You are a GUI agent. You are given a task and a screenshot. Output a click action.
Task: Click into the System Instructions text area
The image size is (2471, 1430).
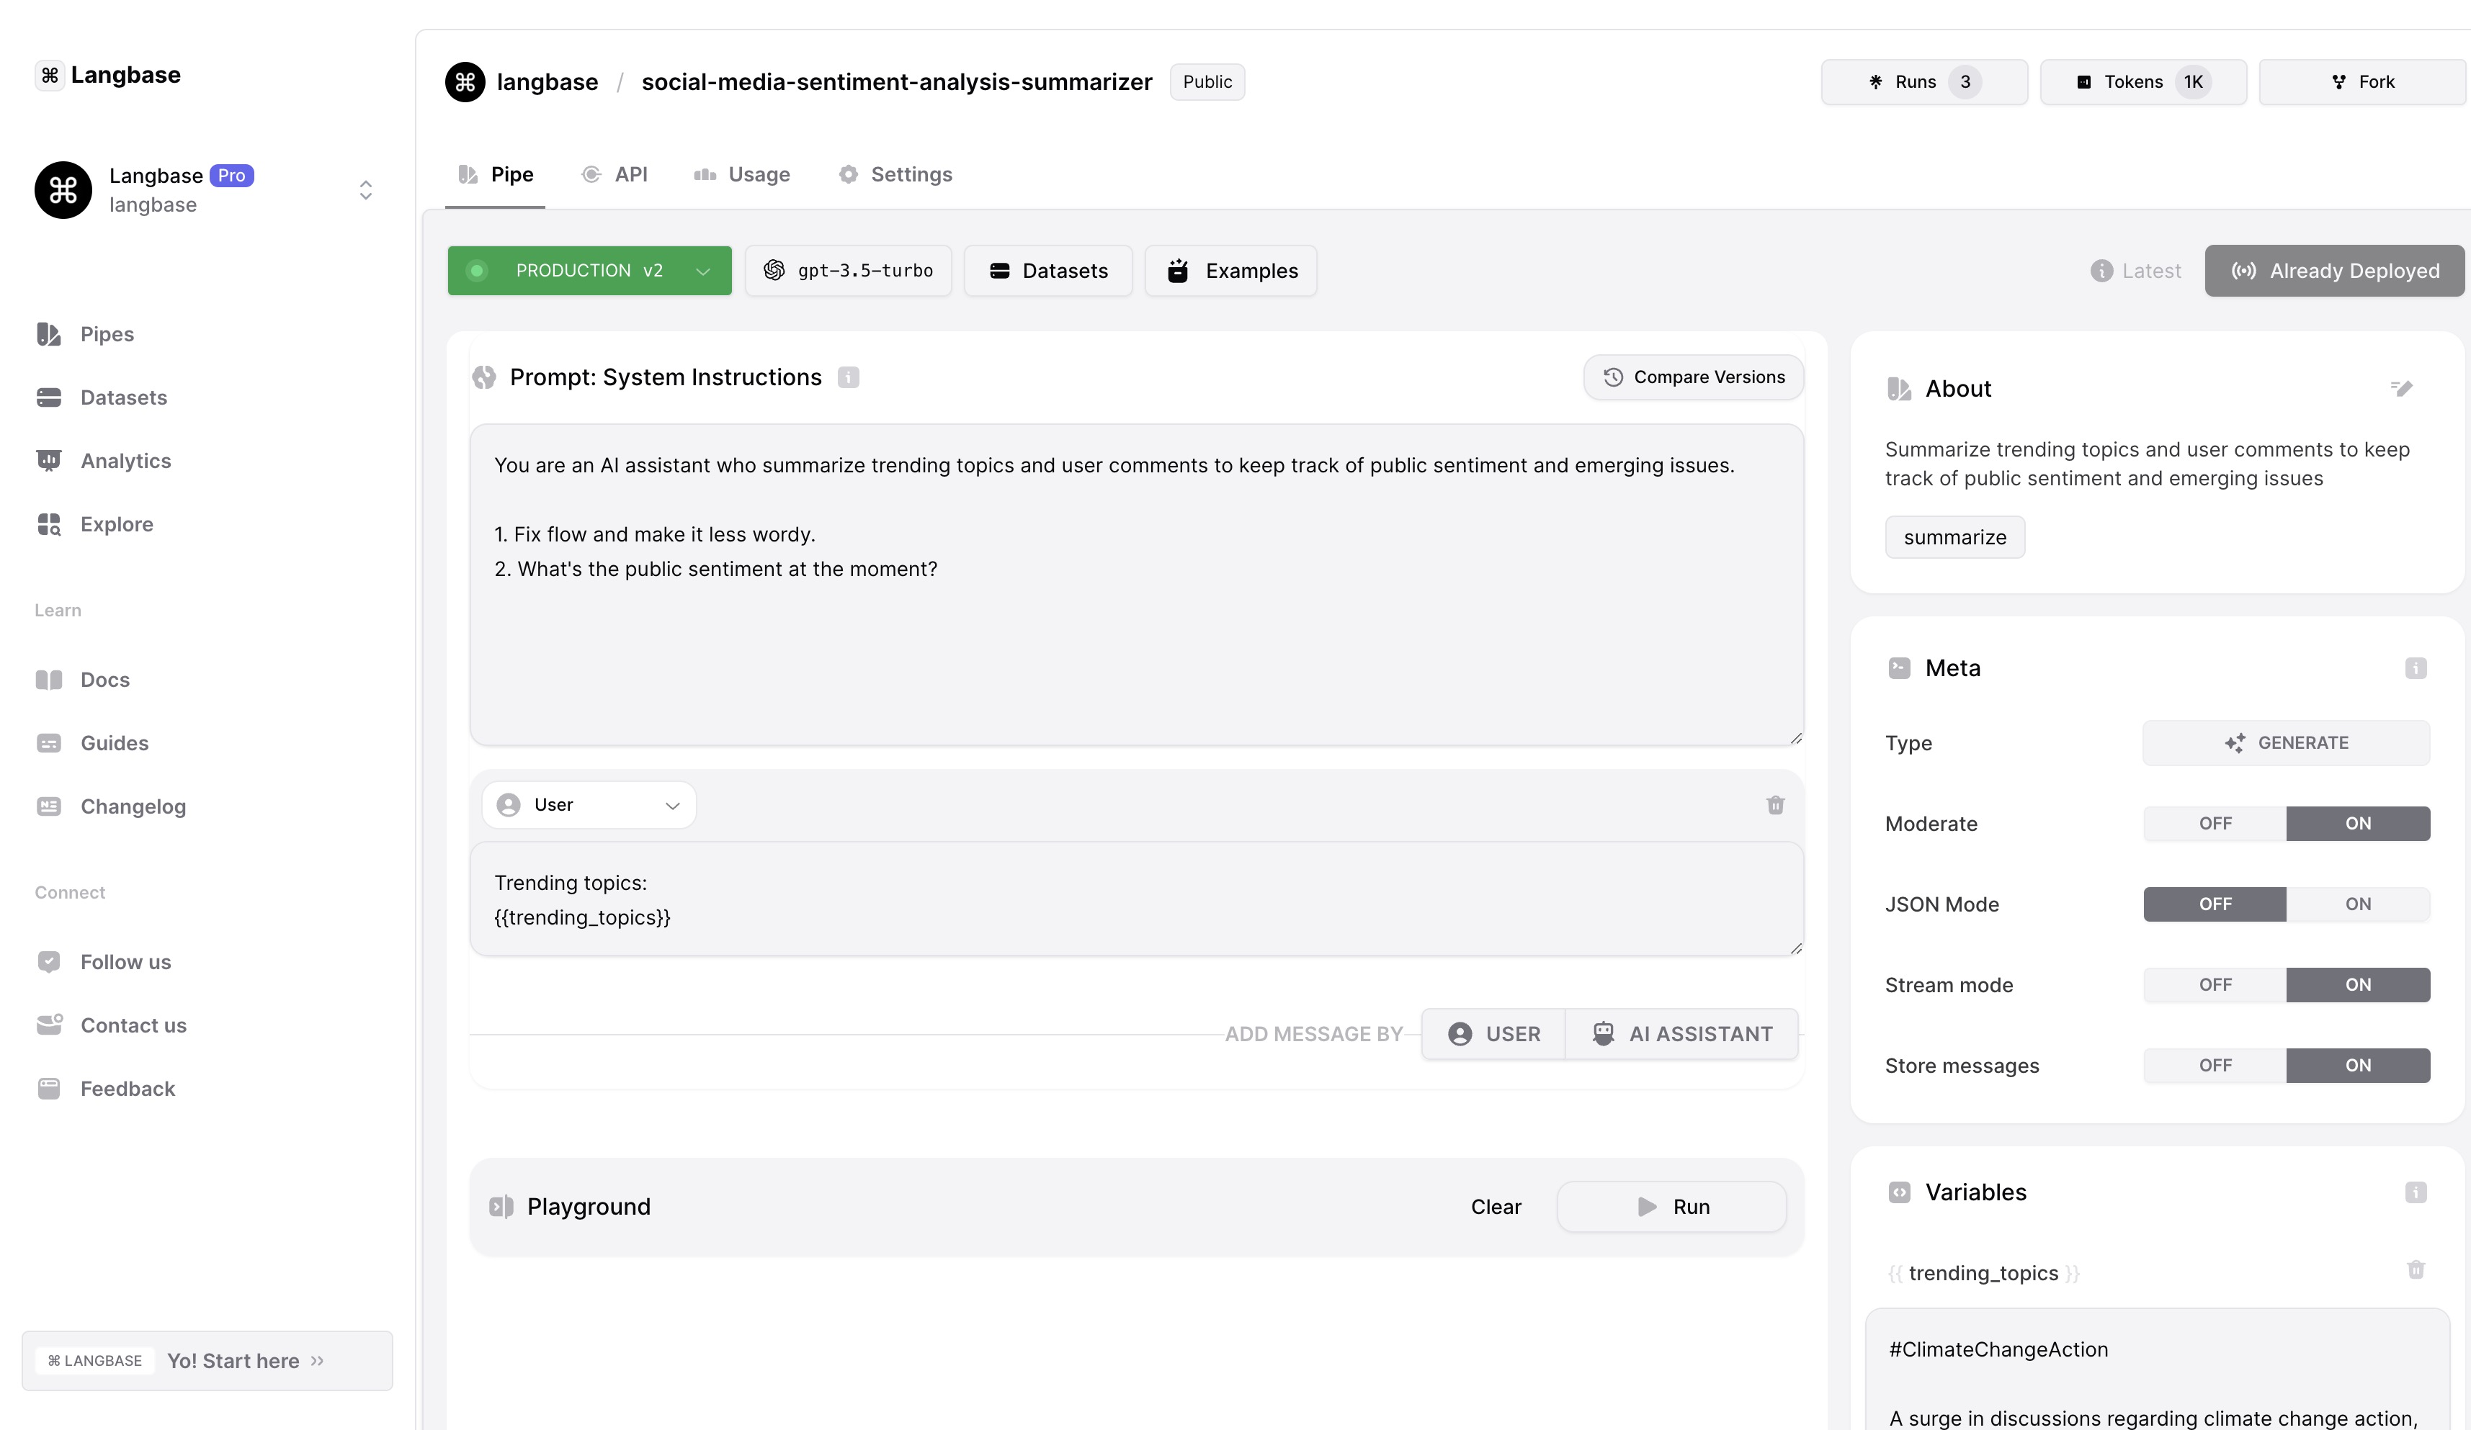(1135, 637)
